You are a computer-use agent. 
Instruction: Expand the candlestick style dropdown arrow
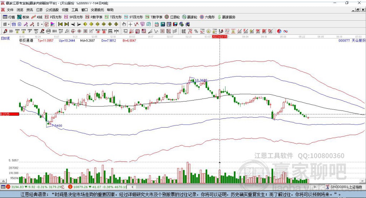point(42,24)
